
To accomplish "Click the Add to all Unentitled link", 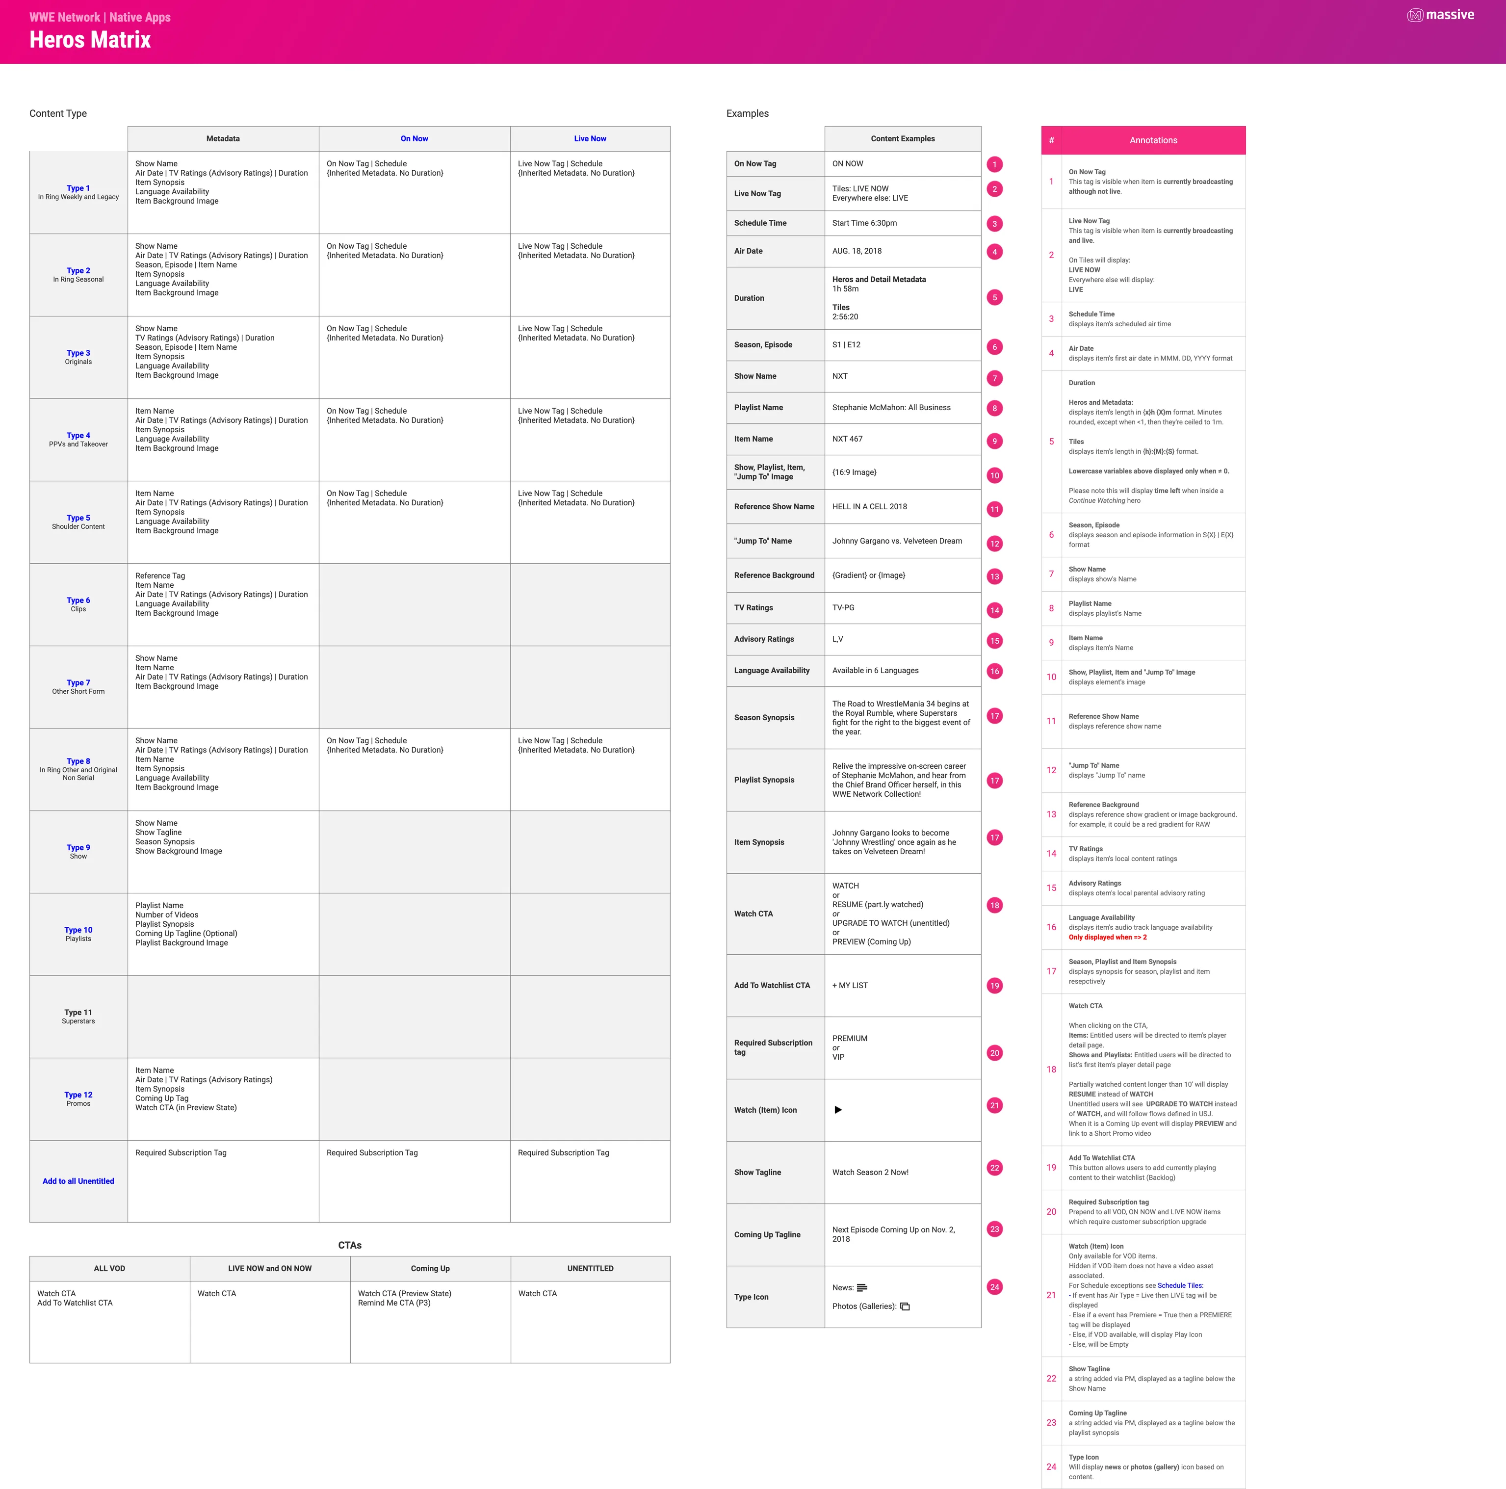I will click(78, 1181).
